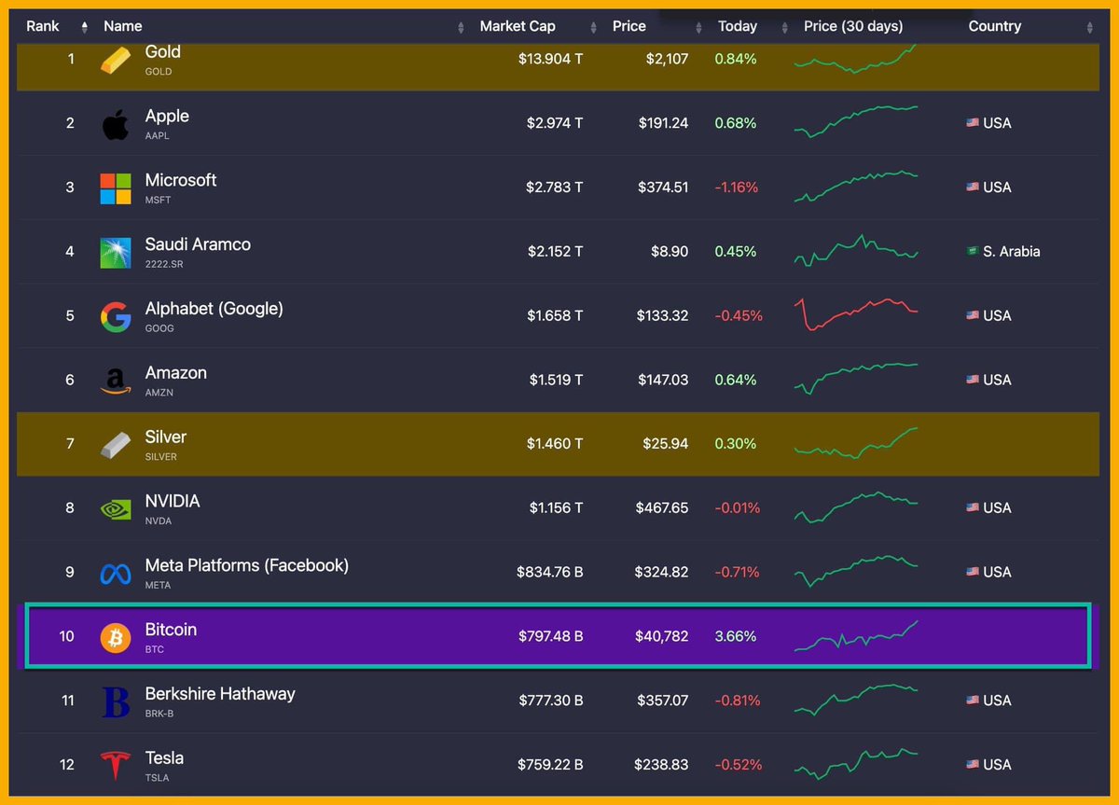This screenshot has height=805, width=1119.
Task: Click the Silver bar icon
Action: pyautogui.click(x=116, y=445)
